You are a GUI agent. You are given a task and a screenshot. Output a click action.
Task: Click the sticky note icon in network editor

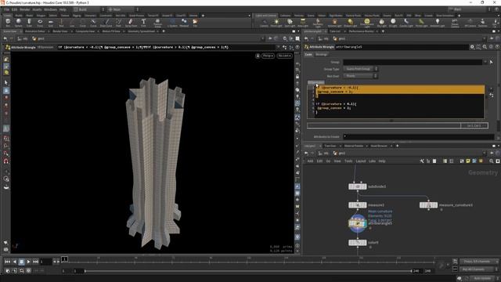(468, 161)
